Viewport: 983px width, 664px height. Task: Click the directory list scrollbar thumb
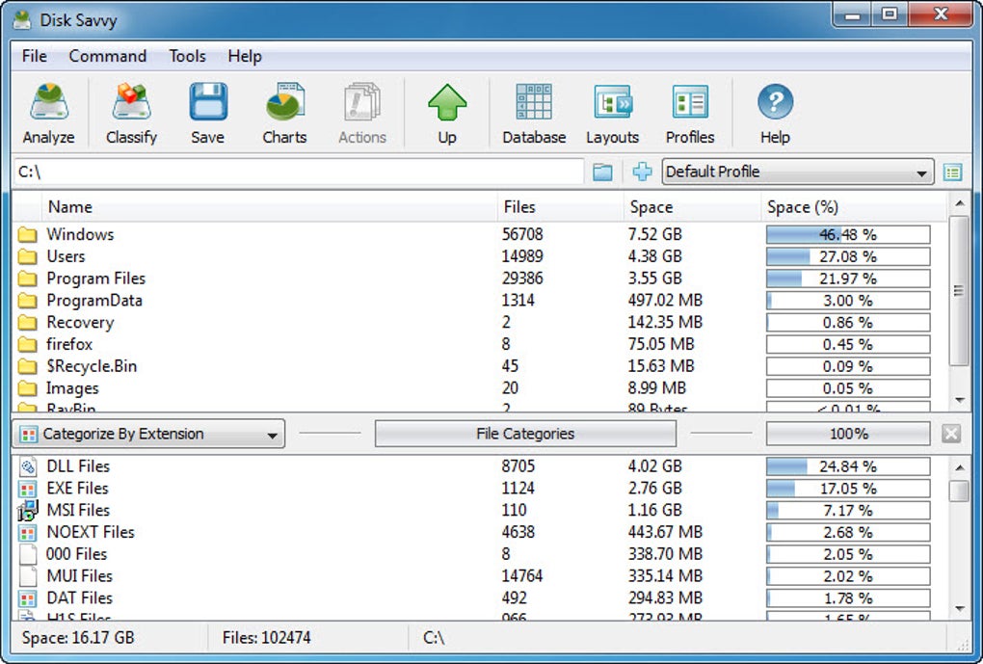click(959, 290)
